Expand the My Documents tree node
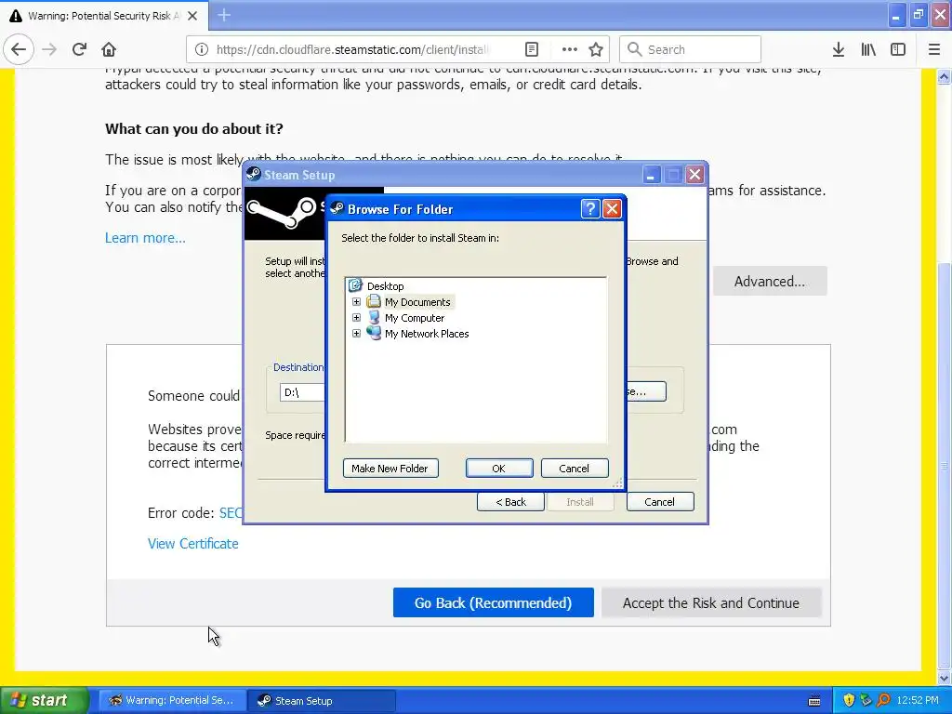This screenshot has height=714, width=952. pyautogui.click(x=356, y=302)
